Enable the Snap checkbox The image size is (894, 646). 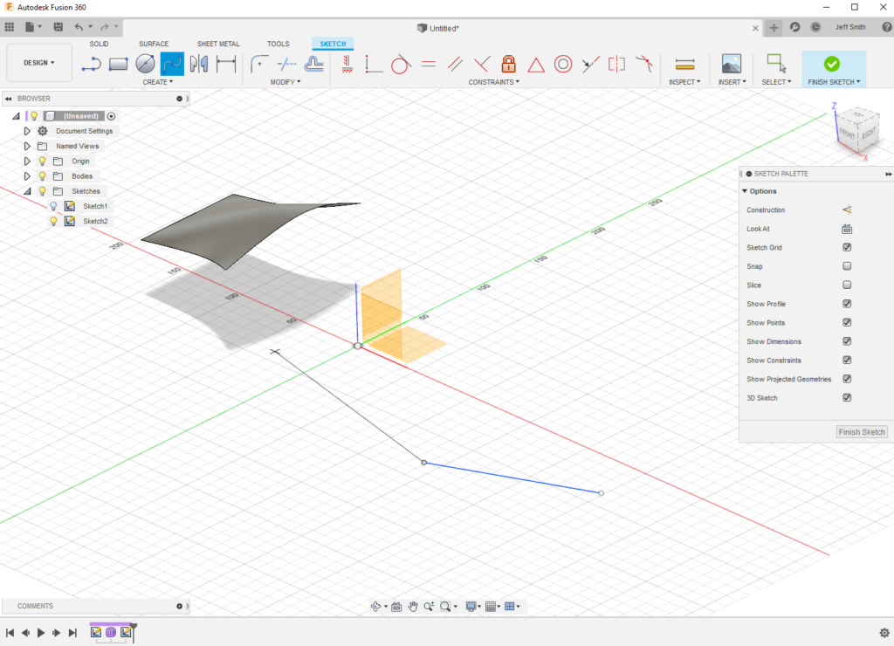click(847, 266)
